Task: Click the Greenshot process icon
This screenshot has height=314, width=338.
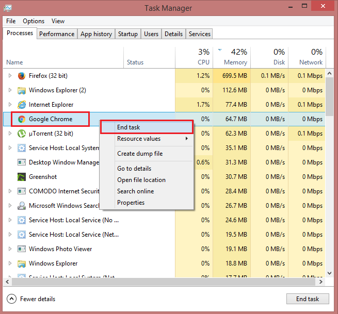Action: point(22,177)
